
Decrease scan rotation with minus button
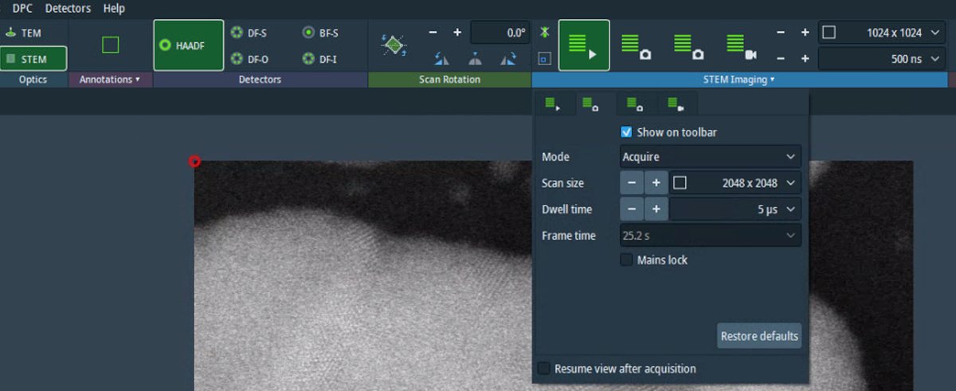pyautogui.click(x=433, y=33)
